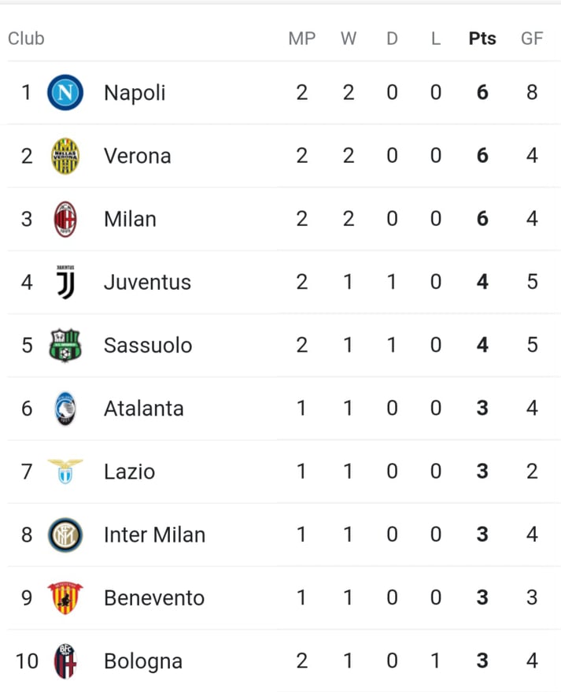The image size is (561, 692).
Task: Click the Bologna club crest
Action: 65,661
